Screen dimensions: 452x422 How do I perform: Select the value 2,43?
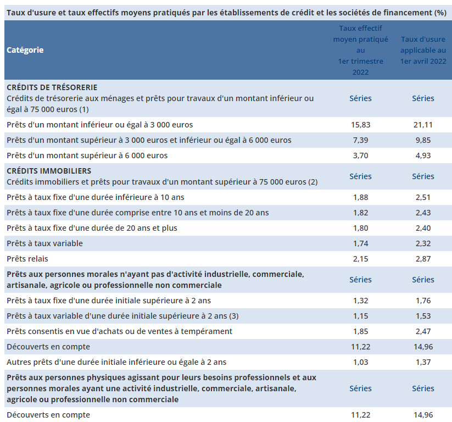pos(423,213)
